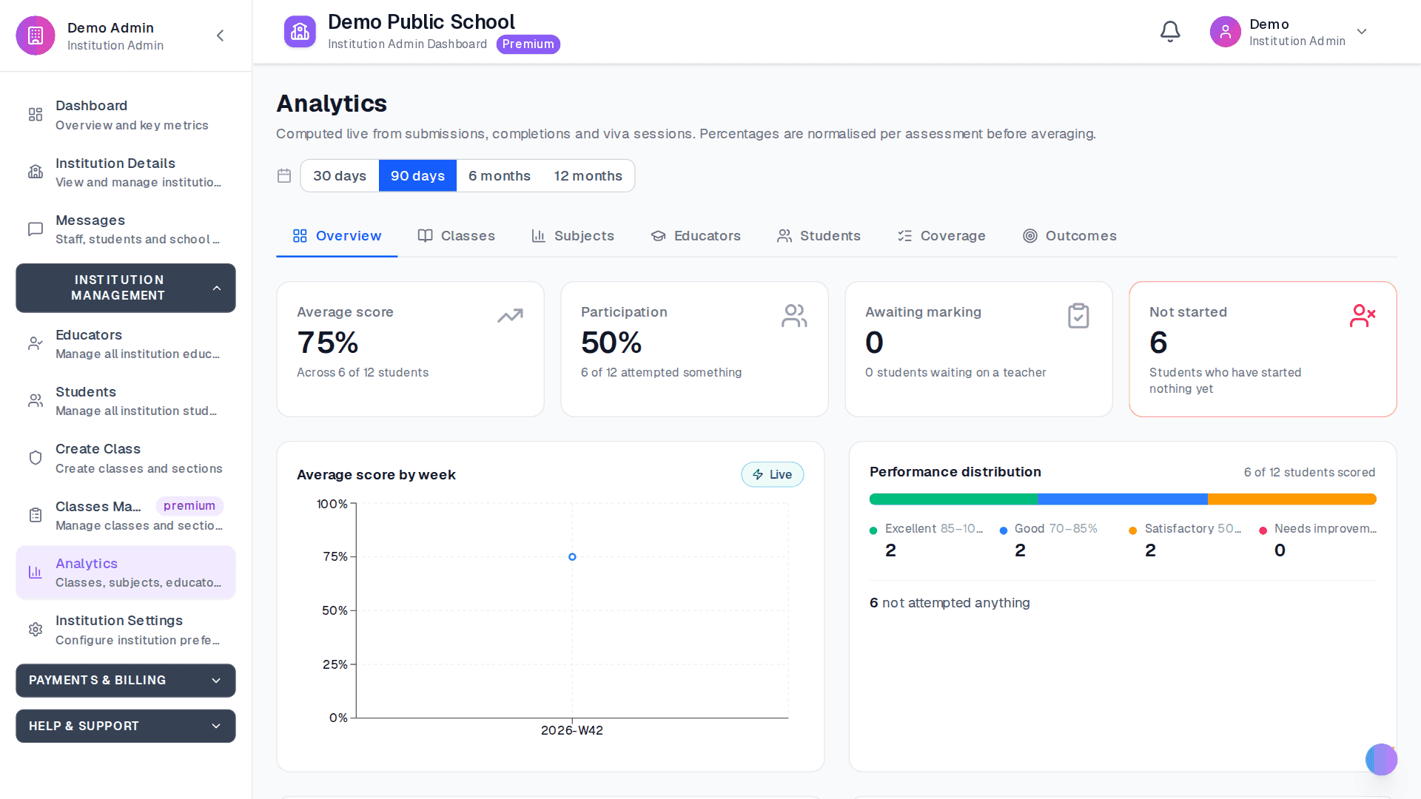Click the Live badge on the chart
The width and height of the screenshot is (1421, 799).
tap(772, 475)
